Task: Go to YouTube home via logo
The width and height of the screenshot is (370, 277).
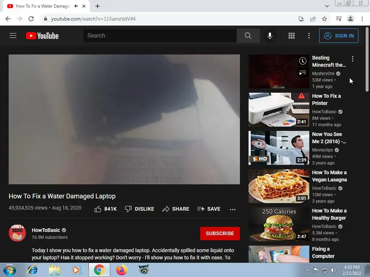Action: click(42, 36)
